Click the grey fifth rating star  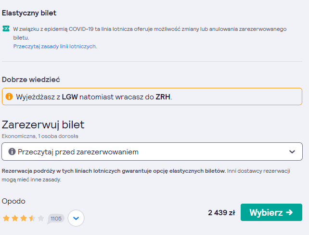41,218
